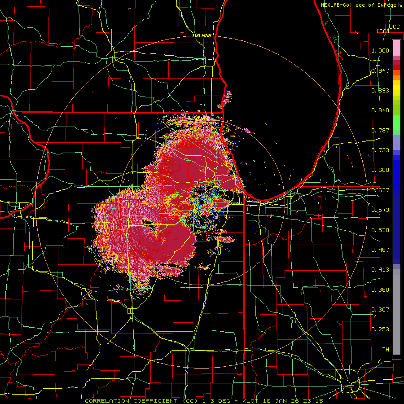Screen dimensions: 404x404
Task: Click the [CC] legend label
Action: point(383,31)
